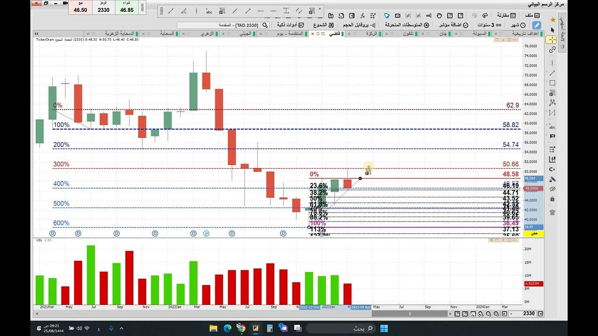The image size is (598, 336).
Task: Click the بيع 46.50 sell price box
Action: (x=80, y=7)
